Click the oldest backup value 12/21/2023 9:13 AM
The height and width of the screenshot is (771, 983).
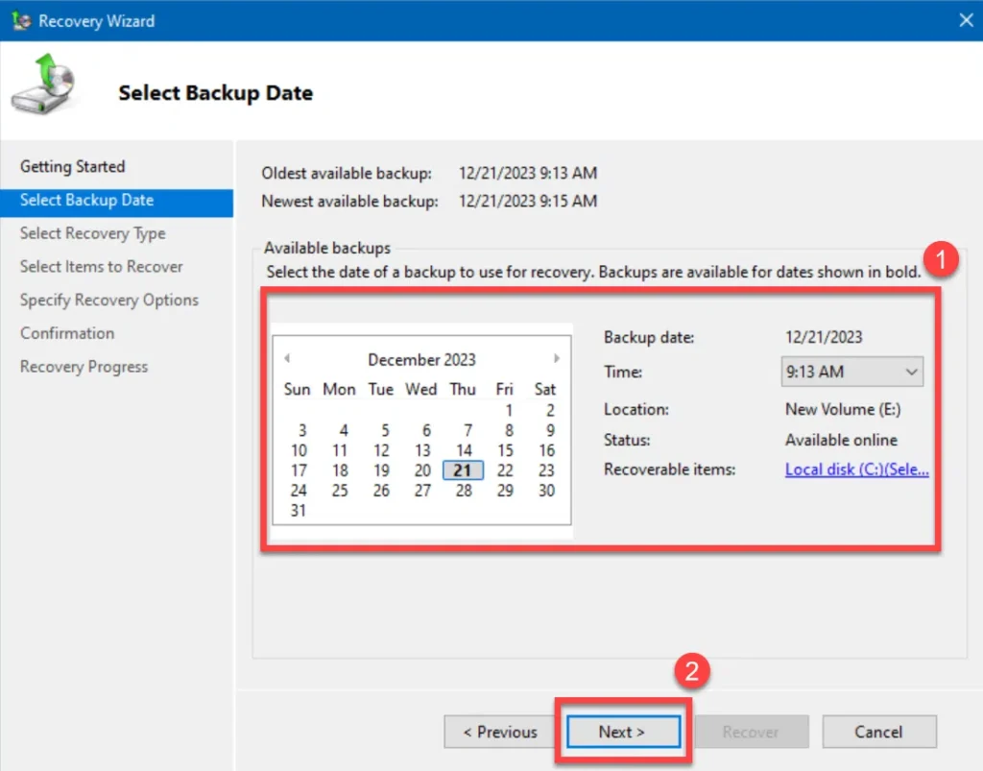click(528, 173)
